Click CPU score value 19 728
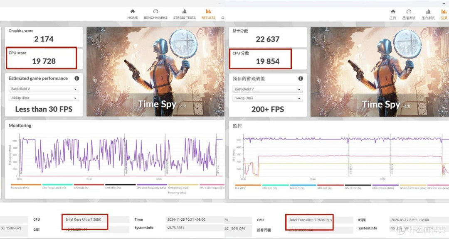The height and width of the screenshot is (239, 449). tap(44, 61)
